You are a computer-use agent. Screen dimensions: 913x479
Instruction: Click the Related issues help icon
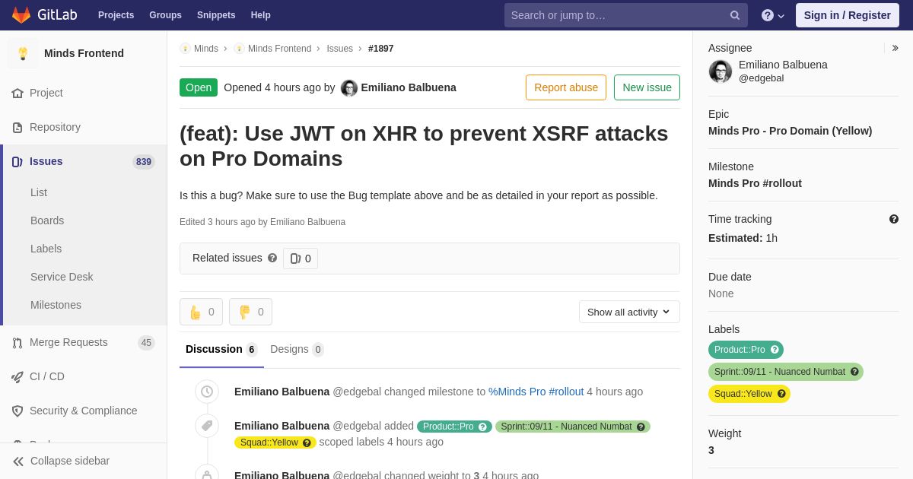click(x=272, y=258)
